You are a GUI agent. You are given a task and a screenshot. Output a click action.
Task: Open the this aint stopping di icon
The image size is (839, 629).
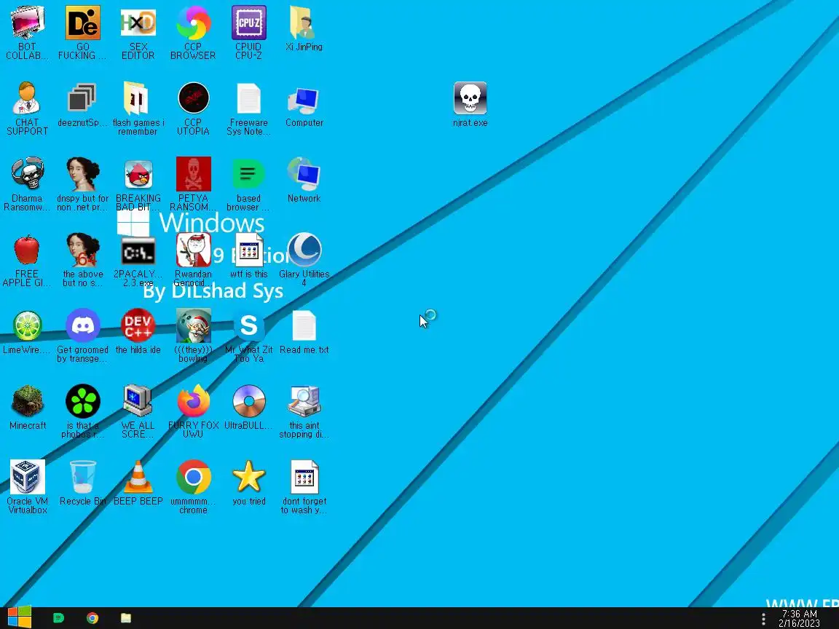[304, 412]
